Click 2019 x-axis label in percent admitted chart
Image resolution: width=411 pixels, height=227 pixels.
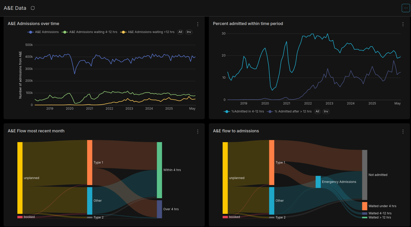click(244, 103)
